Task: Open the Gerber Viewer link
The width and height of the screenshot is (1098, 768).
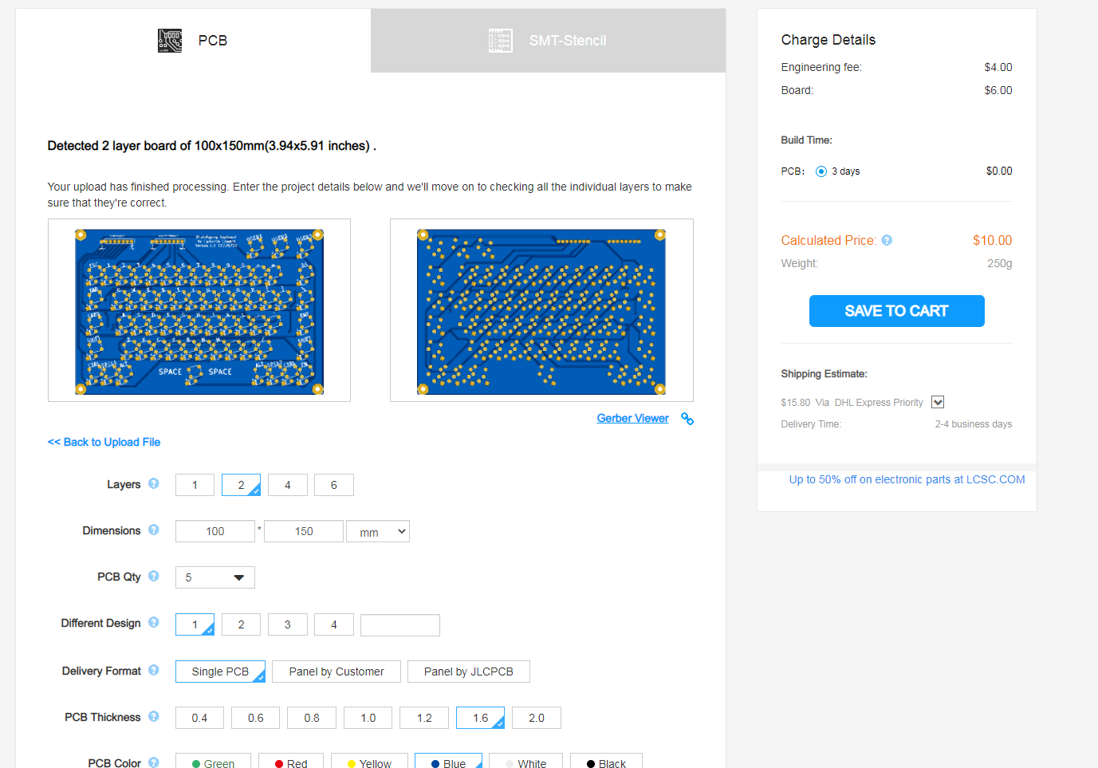Action: point(632,418)
